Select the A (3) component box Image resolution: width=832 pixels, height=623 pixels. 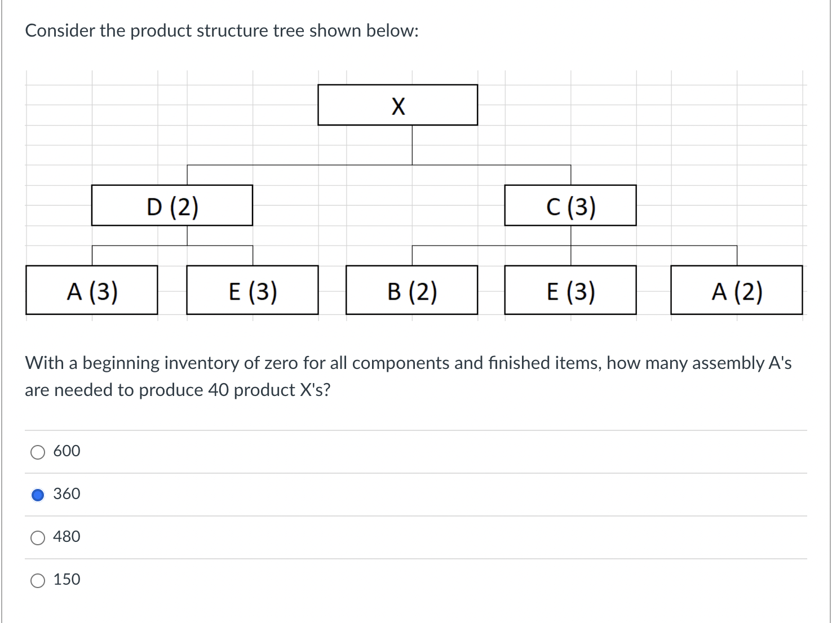coord(91,291)
